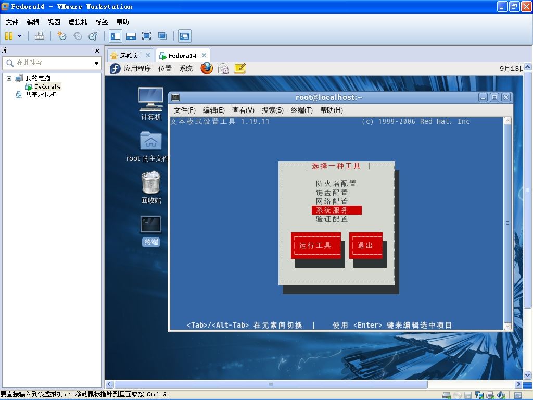Open the 编辑 menu in VMware
Screen dimensions: 533x400
click(33, 22)
